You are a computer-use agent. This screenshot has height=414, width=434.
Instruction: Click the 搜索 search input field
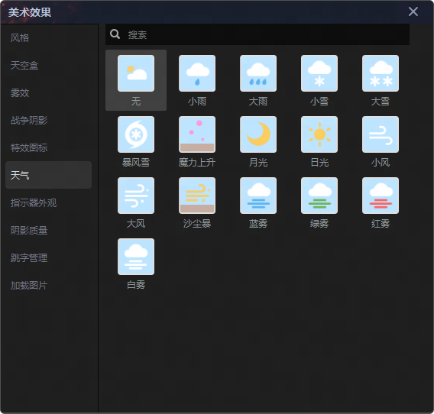(x=257, y=34)
